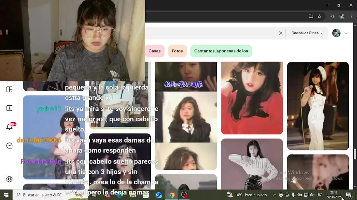This screenshot has width=357, height=200.
Task: Open the clock showing 23:13
Action: (334, 195)
